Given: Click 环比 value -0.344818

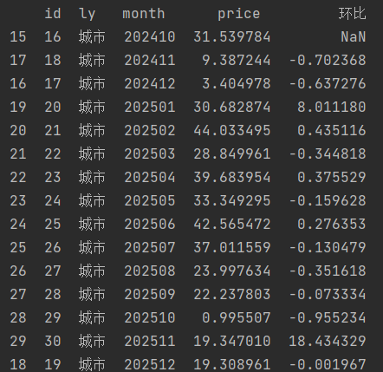Looking at the screenshot, I should click(328, 154).
